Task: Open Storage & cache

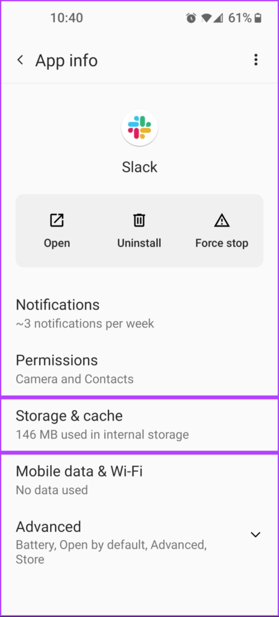Action: [x=139, y=425]
